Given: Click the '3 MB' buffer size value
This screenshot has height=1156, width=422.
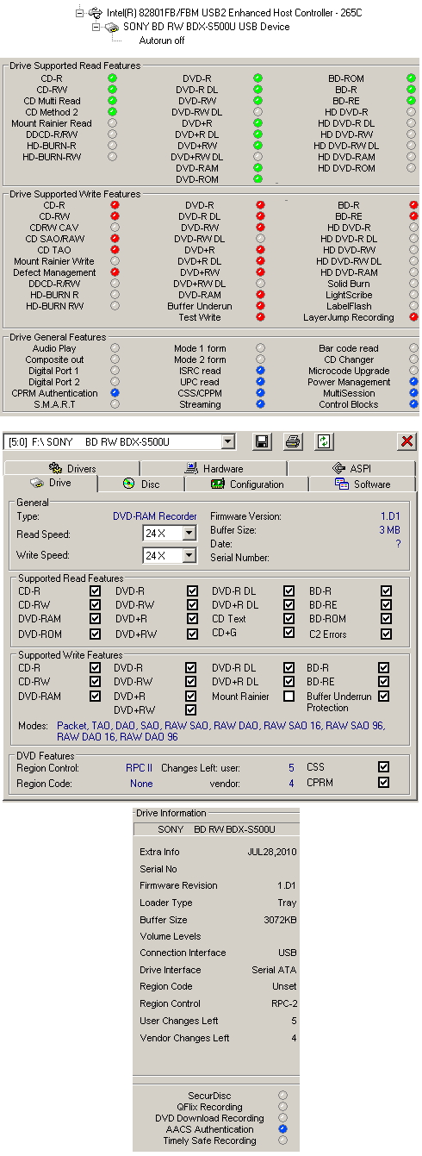Looking at the screenshot, I should [x=388, y=530].
